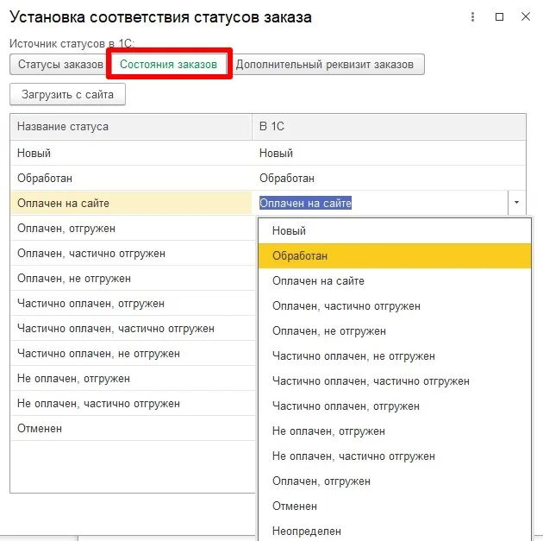Viewport: 543px width, 541px height.
Task: Maximize the order status mapping window
Action: click(500, 16)
